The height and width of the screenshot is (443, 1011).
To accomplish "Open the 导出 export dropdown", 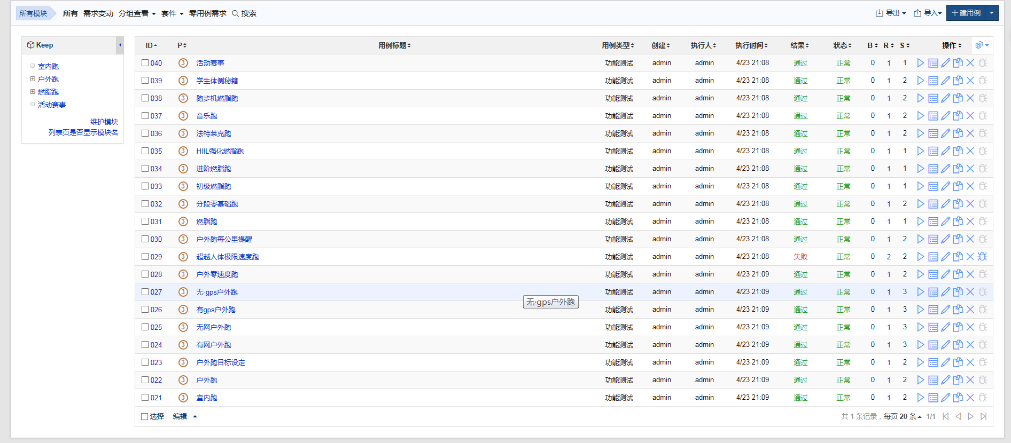I will tap(891, 13).
